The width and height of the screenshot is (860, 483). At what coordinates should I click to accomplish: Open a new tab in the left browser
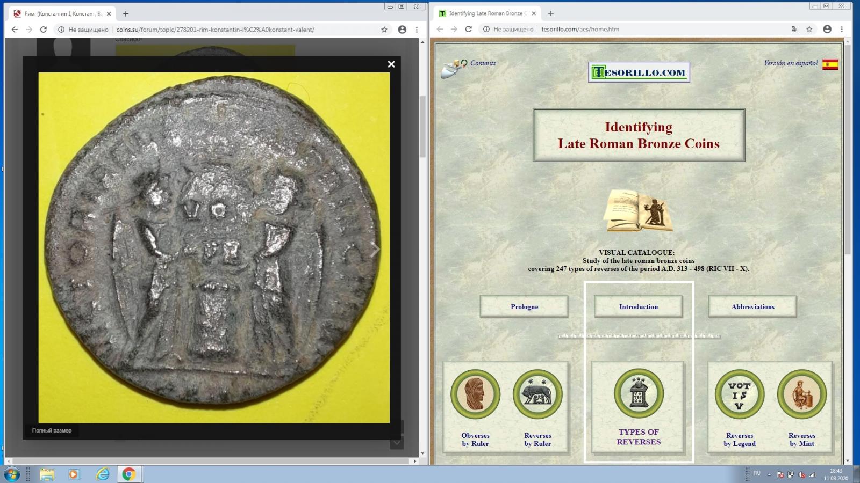126,14
